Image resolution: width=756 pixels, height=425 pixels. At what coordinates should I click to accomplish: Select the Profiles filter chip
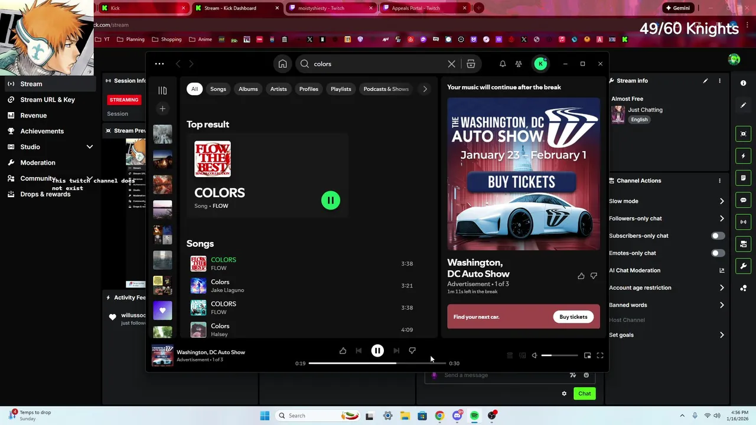click(x=308, y=89)
